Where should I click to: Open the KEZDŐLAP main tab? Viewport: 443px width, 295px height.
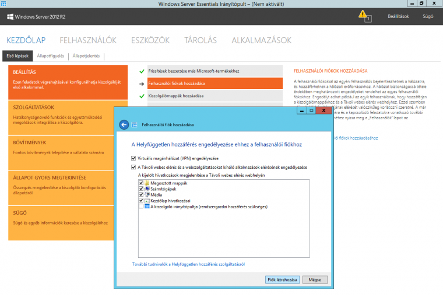pyautogui.click(x=26, y=40)
